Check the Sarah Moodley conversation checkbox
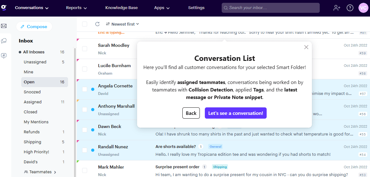The width and height of the screenshot is (370, 177). click(85, 49)
